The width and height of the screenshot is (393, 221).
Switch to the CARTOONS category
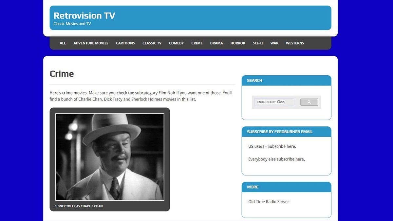tap(125, 43)
